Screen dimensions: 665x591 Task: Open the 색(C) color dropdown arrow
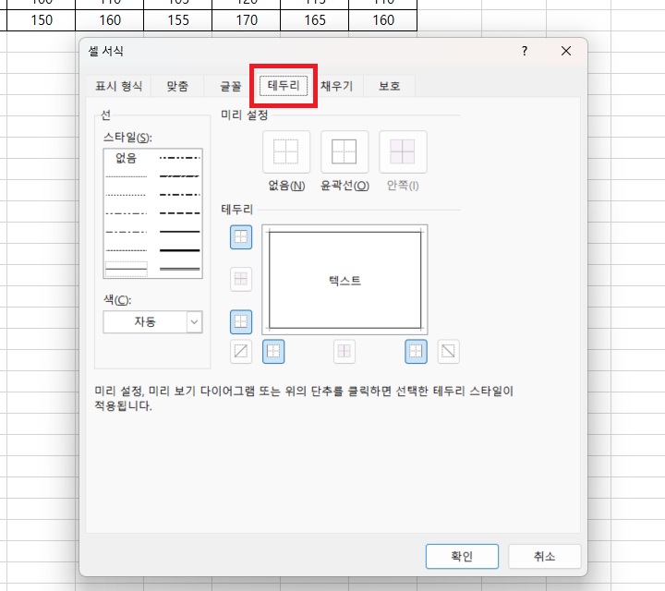[194, 321]
